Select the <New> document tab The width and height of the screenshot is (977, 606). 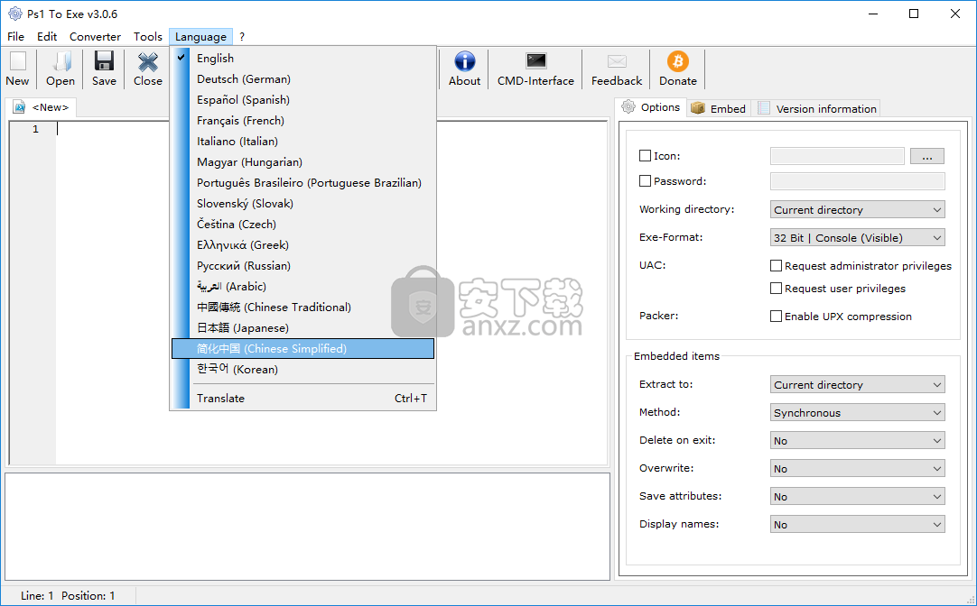(x=42, y=107)
